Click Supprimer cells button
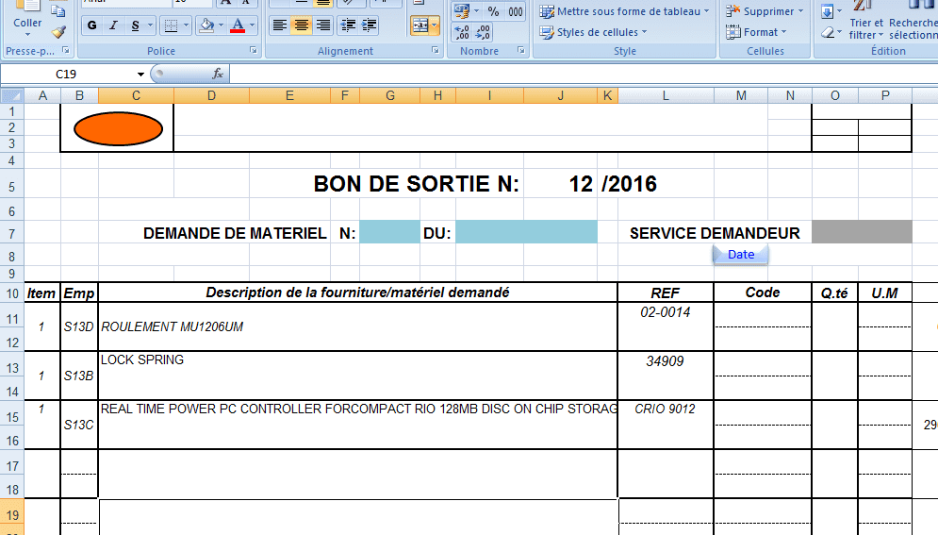 coord(765,11)
